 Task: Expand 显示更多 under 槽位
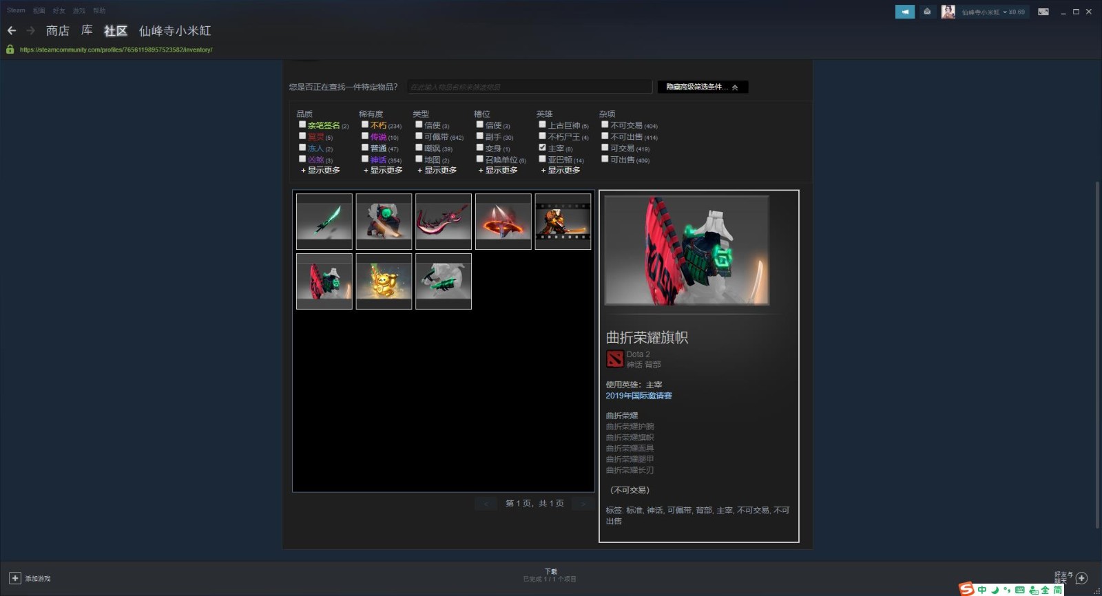pyautogui.click(x=498, y=170)
